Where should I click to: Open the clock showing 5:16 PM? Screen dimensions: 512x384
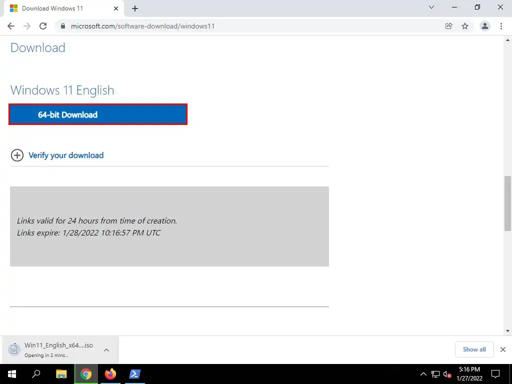[x=469, y=374]
